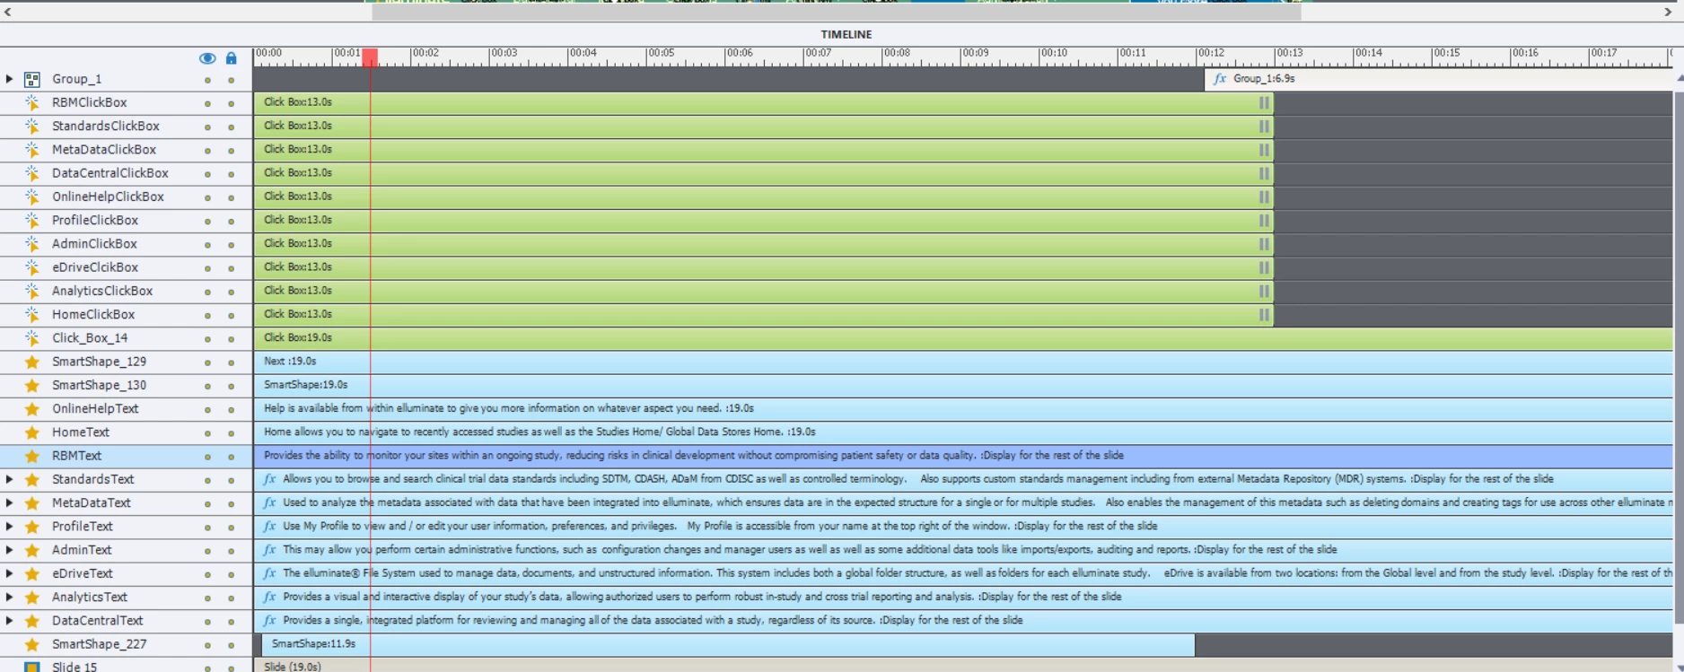Viewport: 1684px width, 672px height.
Task: Click the MetaDataClickBox click box icon
Action: (31, 150)
